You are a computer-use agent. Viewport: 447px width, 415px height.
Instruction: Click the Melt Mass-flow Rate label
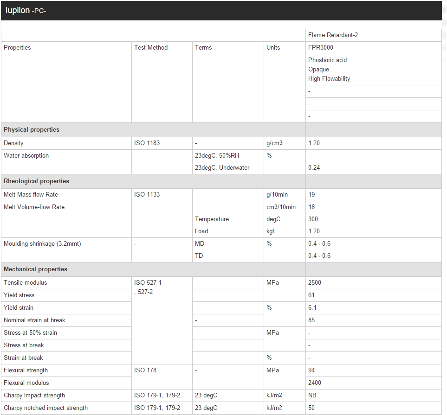(31, 195)
